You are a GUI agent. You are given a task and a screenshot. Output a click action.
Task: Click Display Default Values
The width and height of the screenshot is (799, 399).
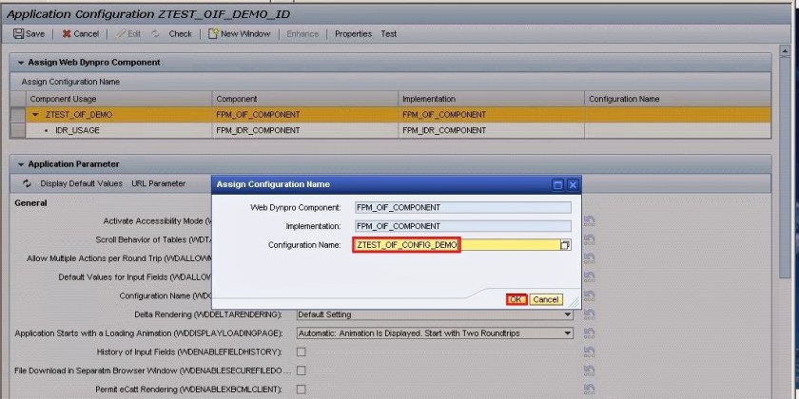tap(82, 183)
